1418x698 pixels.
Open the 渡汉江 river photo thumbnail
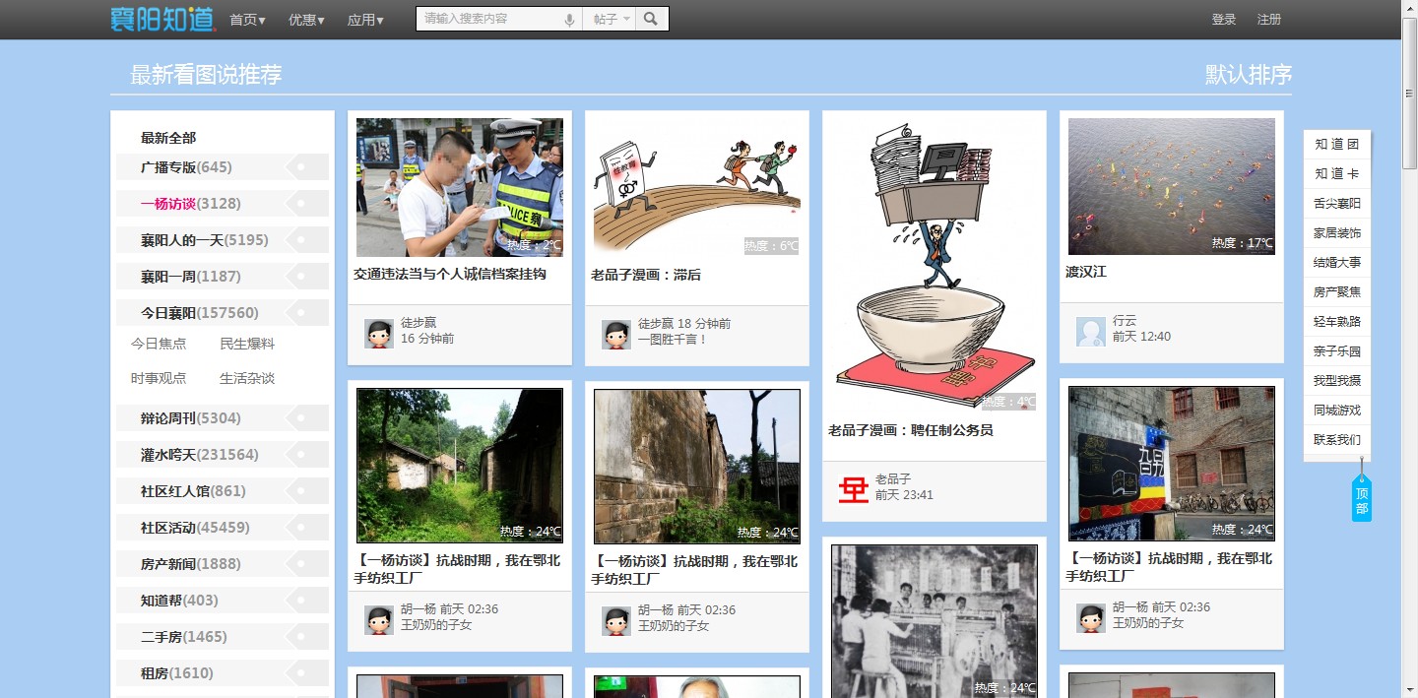[x=1171, y=186]
